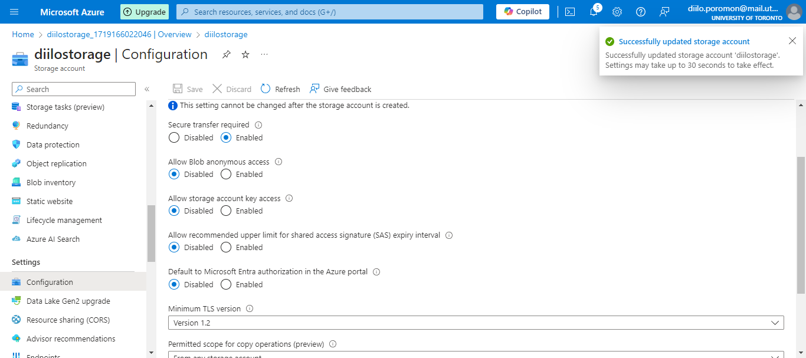
Task: Open the notifications bell
Action: (594, 11)
